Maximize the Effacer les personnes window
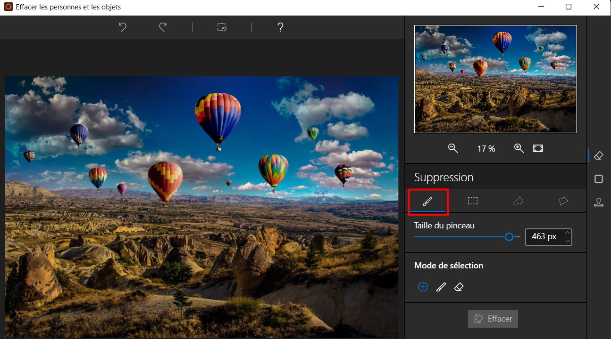 (569, 7)
